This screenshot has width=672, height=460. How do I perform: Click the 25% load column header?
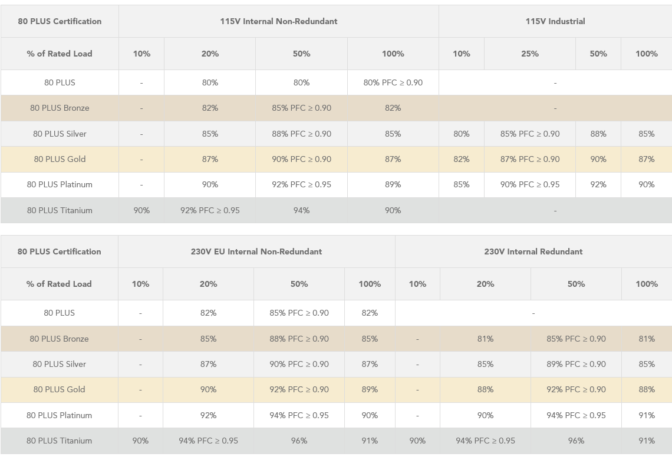[x=529, y=54]
